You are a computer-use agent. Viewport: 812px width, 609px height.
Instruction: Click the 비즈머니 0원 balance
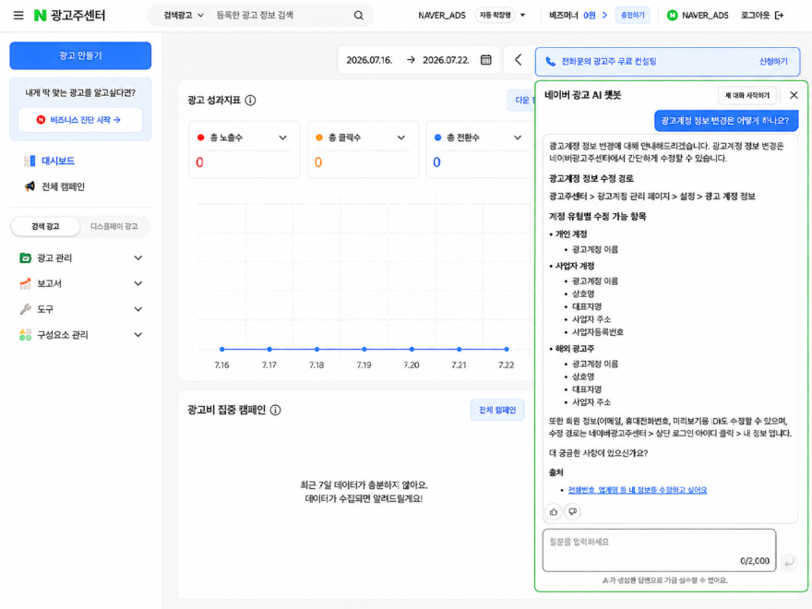click(572, 15)
